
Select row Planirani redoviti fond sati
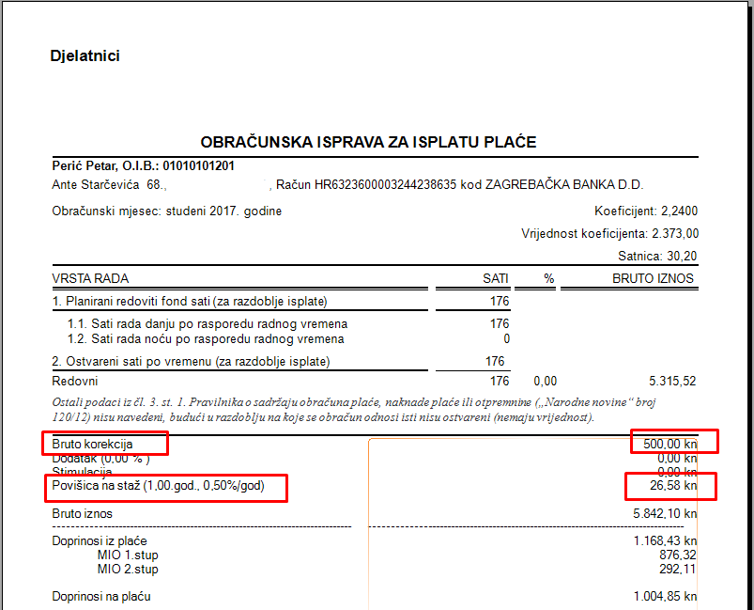(191, 302)
